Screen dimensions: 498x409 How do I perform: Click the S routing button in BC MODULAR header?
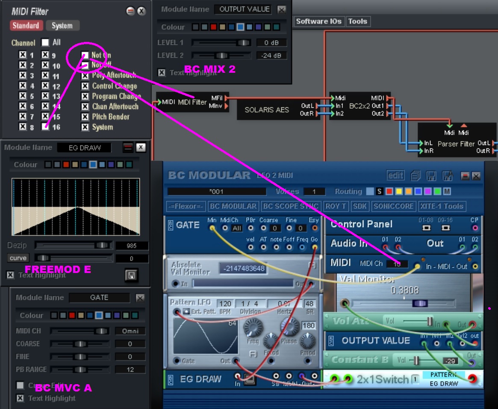[379, 192]
